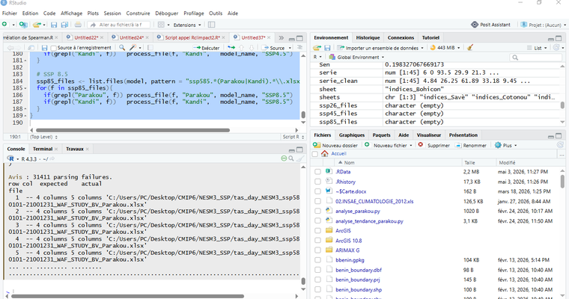The width and height of the screenshot is (569, 299).
Task: Toggle 'Source à l'enregistrement' checkbox
Action: click(54, 48)
